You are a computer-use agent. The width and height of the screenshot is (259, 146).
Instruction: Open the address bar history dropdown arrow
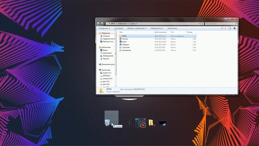199,24
